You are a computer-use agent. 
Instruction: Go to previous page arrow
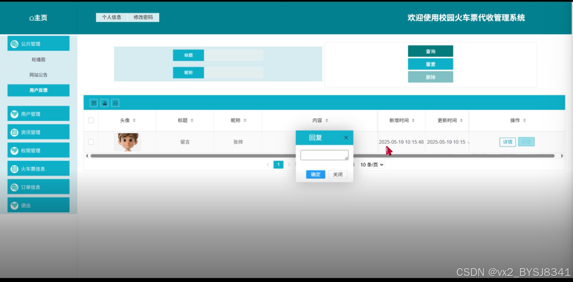pos(268,165)
